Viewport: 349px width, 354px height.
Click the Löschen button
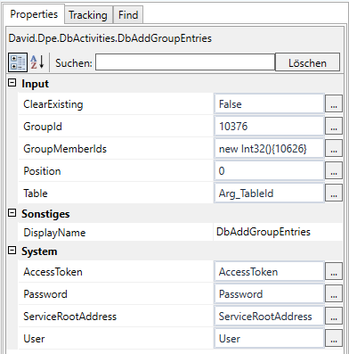point(307,62)
